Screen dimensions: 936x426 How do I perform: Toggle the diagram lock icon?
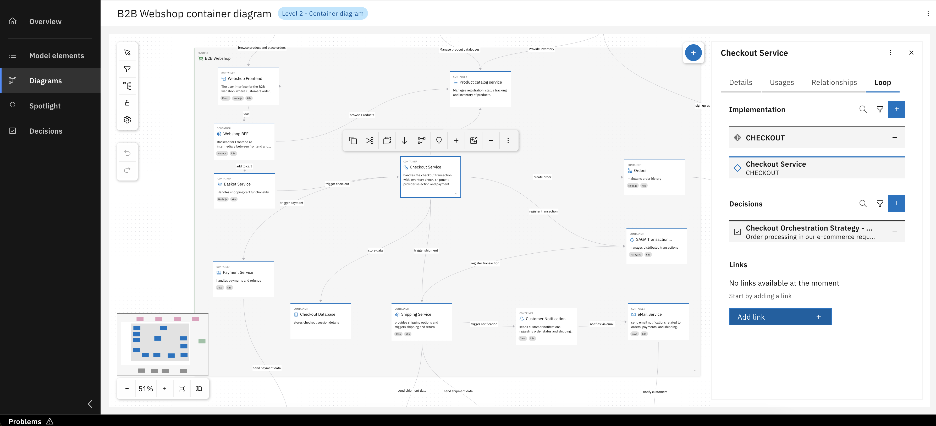(127, 103)
